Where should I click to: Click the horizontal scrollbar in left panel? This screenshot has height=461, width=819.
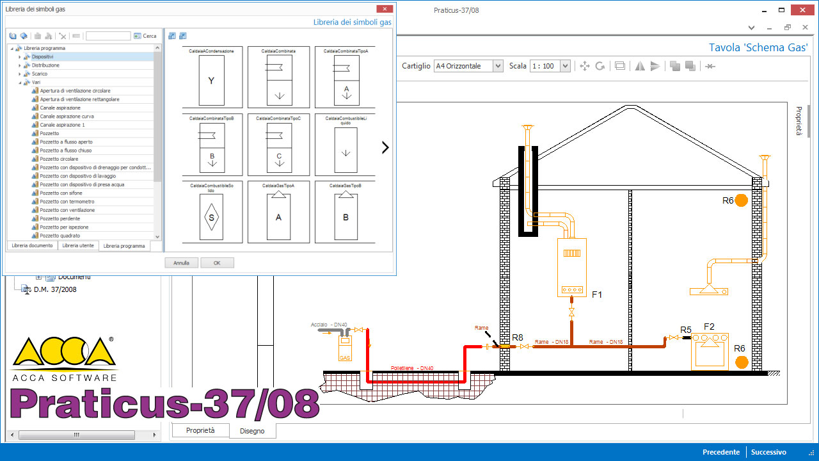(x=77, y=435)
